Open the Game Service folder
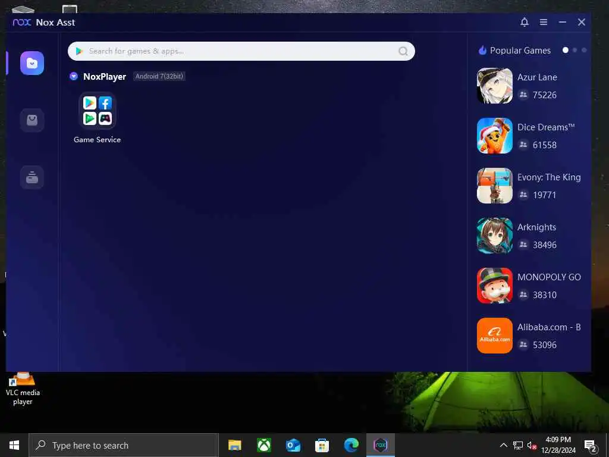Screen dimensions: 609x457 97,111
